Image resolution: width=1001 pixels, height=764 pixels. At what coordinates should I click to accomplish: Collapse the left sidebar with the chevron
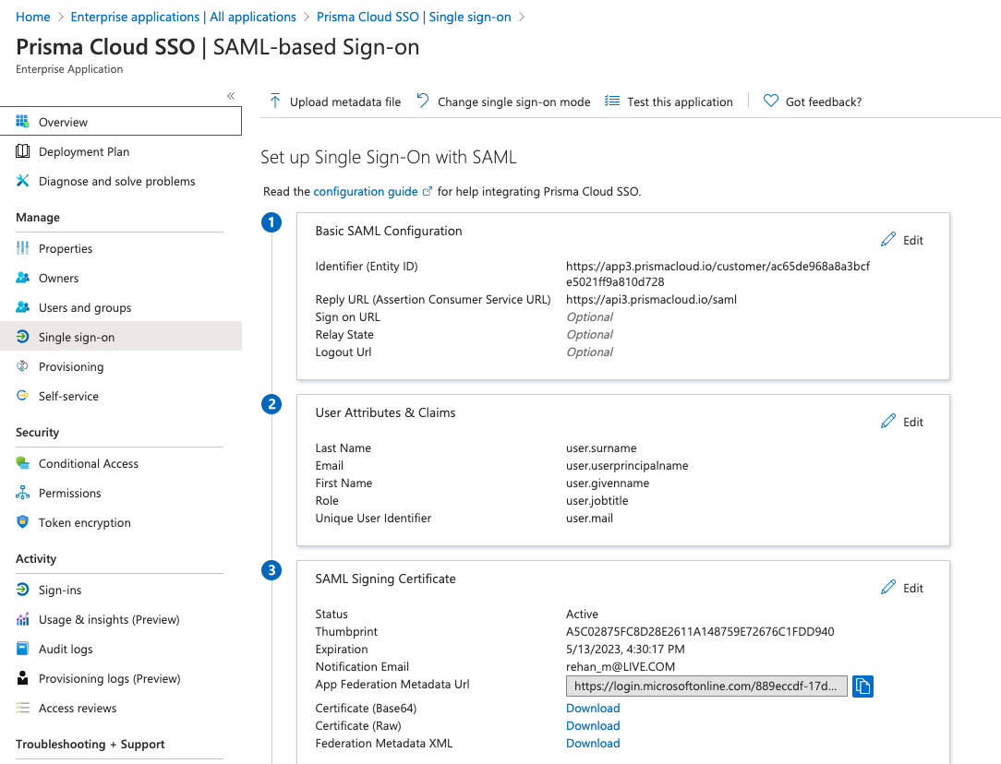[x=231, y=96]
